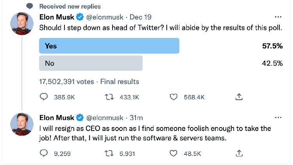This screenshot has height=165, width=293.
Task: Open Elon Musk avatar on poll tweet
Action: [x=21, y=23]
